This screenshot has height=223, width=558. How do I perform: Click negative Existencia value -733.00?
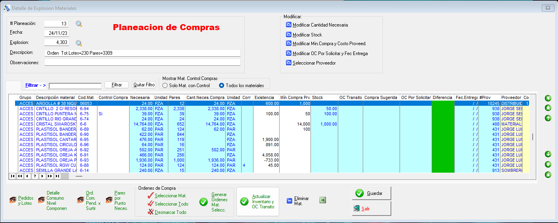[271, 160]
